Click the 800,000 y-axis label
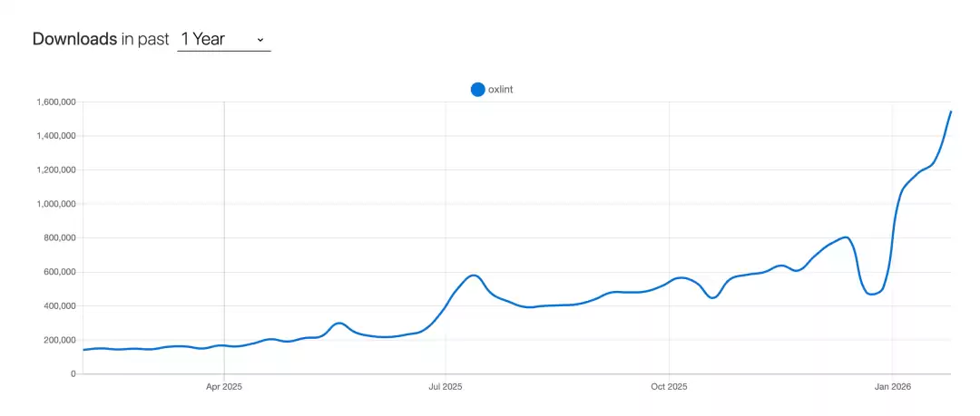The height and width of the screenshot is (416, 980). (x=60, y=238)
